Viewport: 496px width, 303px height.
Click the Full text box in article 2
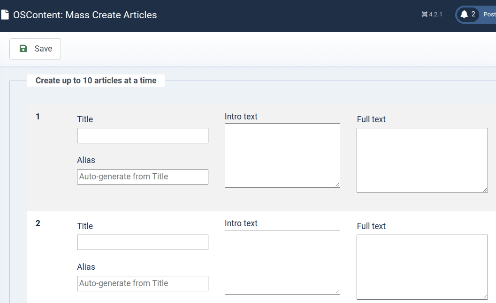[422, 267]
